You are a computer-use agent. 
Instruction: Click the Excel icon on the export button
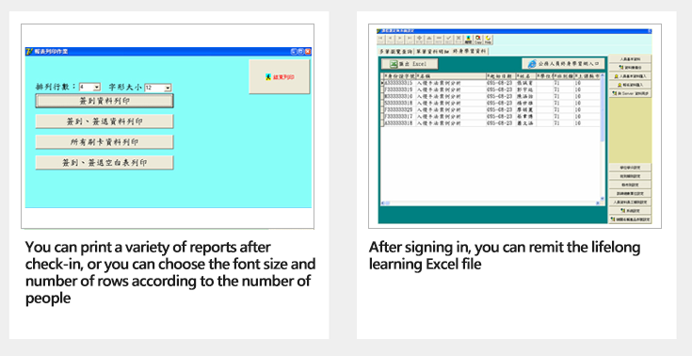coord(394,64)
